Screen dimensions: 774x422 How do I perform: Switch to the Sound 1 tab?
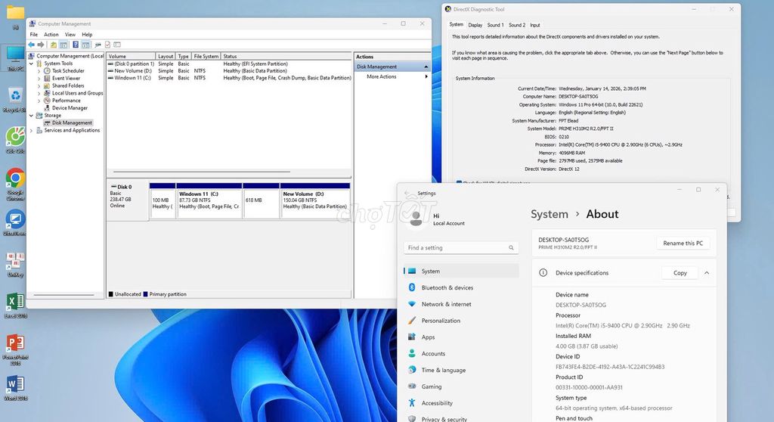pyautogui.click(x=495, y=25)
